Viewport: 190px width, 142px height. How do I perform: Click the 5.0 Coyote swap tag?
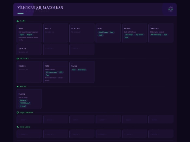click(x=51, y=72)
